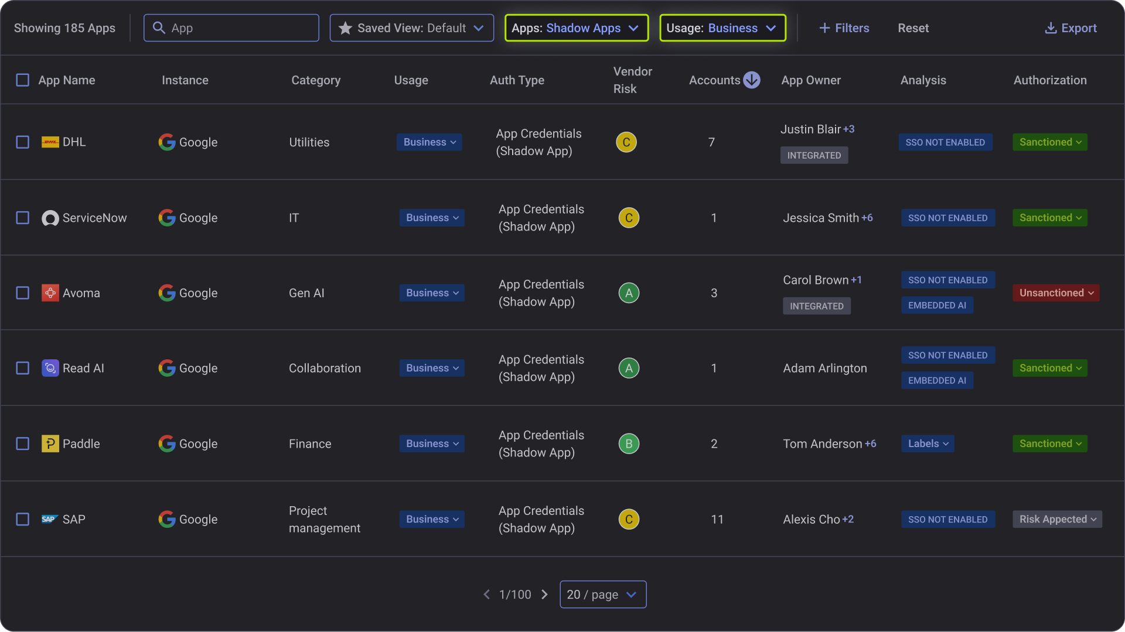This screenshot has height=632, width=1125.
Task: Go to the previous page with the left arrow
Action: (486, 595)
